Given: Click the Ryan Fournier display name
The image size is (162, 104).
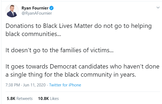Looking at the screenshot, I should point(35,8).
